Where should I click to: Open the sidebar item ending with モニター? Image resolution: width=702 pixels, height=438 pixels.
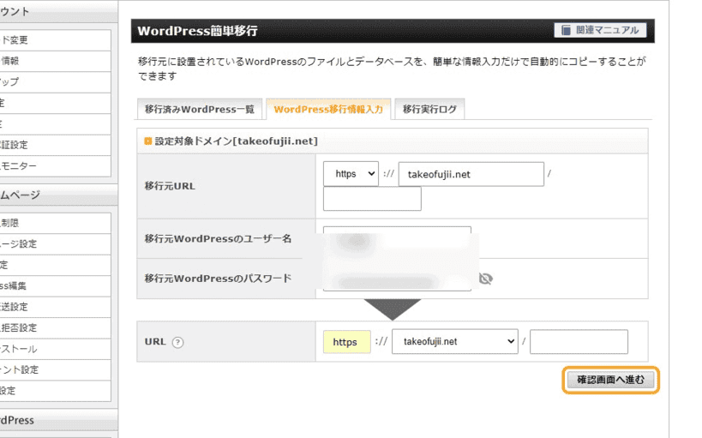point(56,165)
